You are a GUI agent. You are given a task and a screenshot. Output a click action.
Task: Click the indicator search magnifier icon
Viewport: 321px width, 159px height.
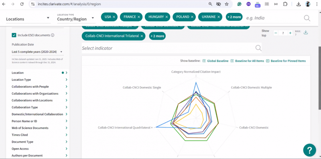(x=258, y=48)
